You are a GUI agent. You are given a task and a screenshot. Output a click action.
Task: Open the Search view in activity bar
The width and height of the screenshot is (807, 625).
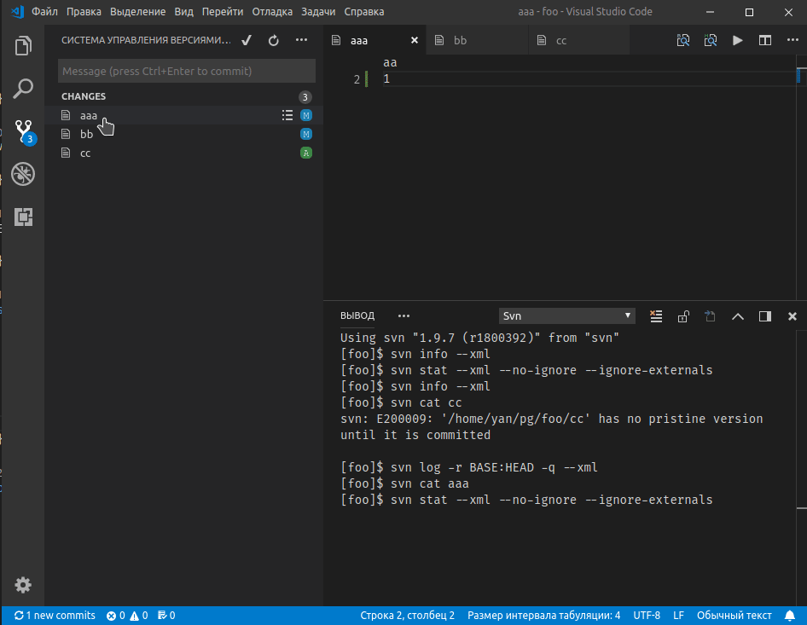23,89
